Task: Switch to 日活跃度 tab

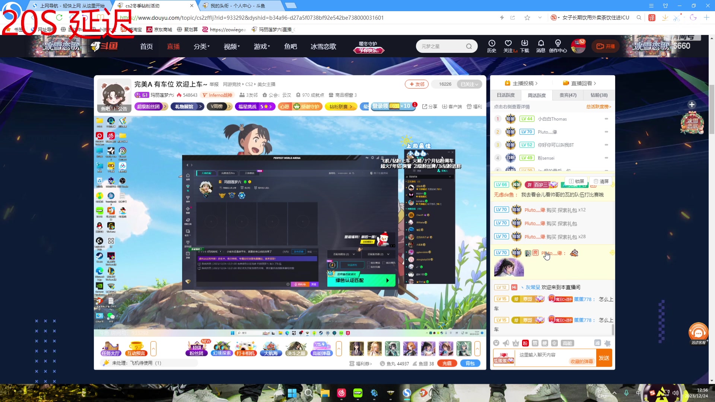Action: (x=506, y=95)
